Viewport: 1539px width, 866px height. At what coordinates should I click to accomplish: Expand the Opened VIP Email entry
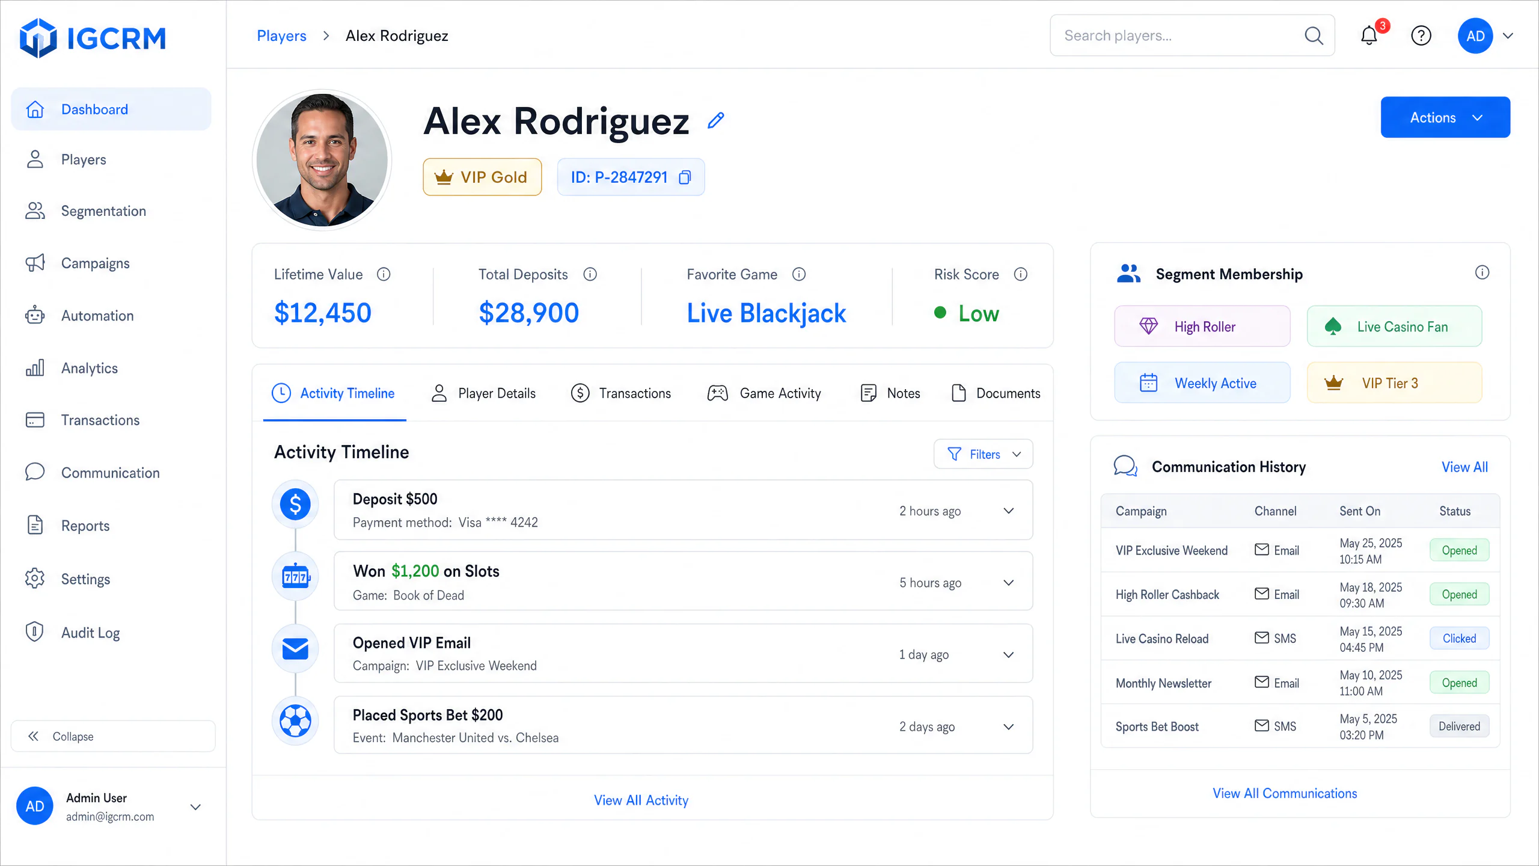1009,654
